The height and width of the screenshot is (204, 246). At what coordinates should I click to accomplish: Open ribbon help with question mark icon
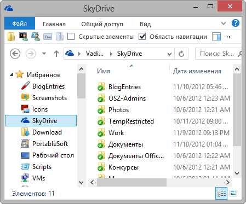236,23
